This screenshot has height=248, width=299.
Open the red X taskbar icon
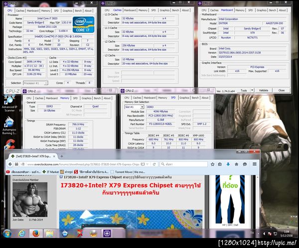79,234
